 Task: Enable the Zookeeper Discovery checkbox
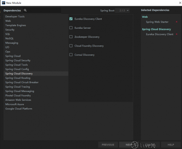tap(71, 37)
